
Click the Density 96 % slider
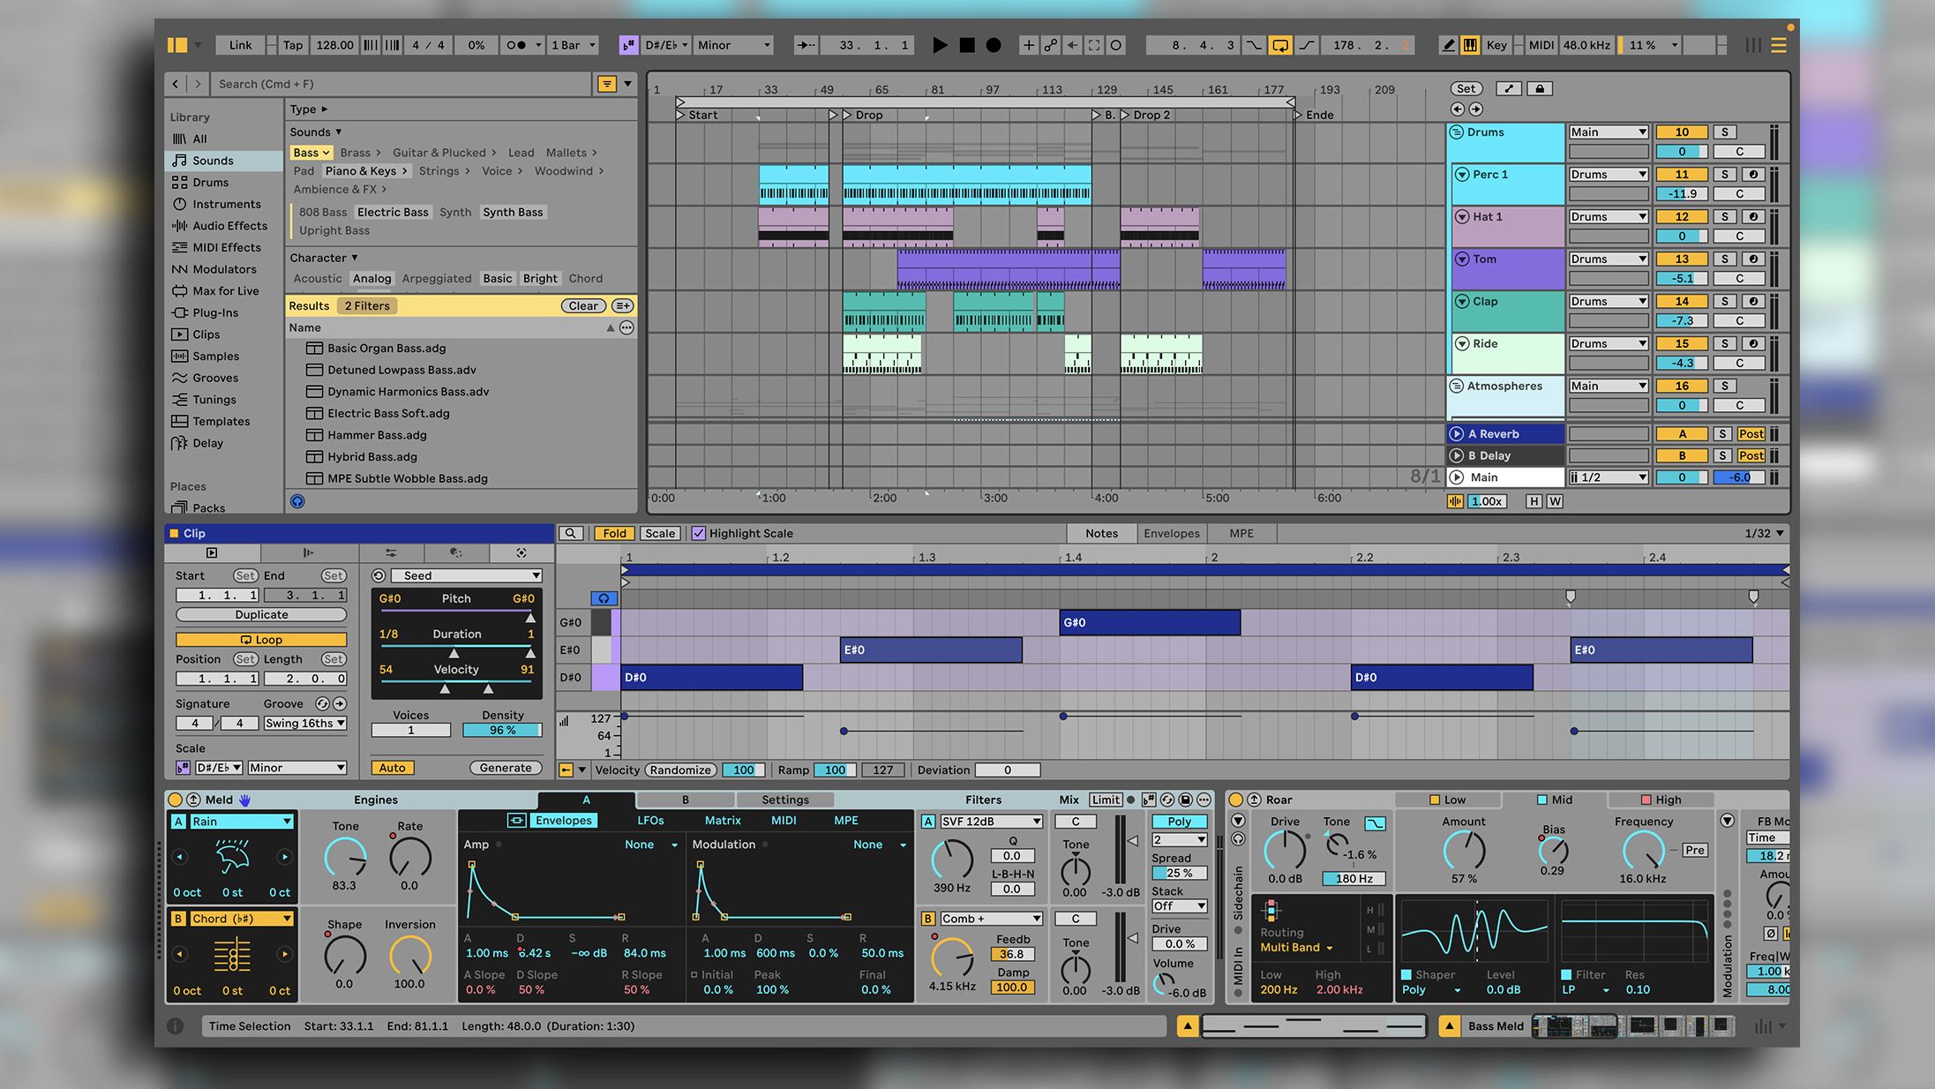tap(501, 731)
